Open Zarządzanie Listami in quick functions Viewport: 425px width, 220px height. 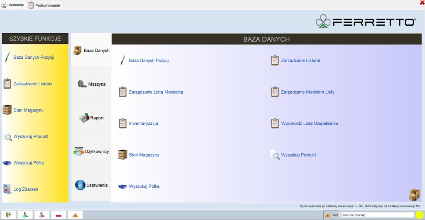(33, 84)
